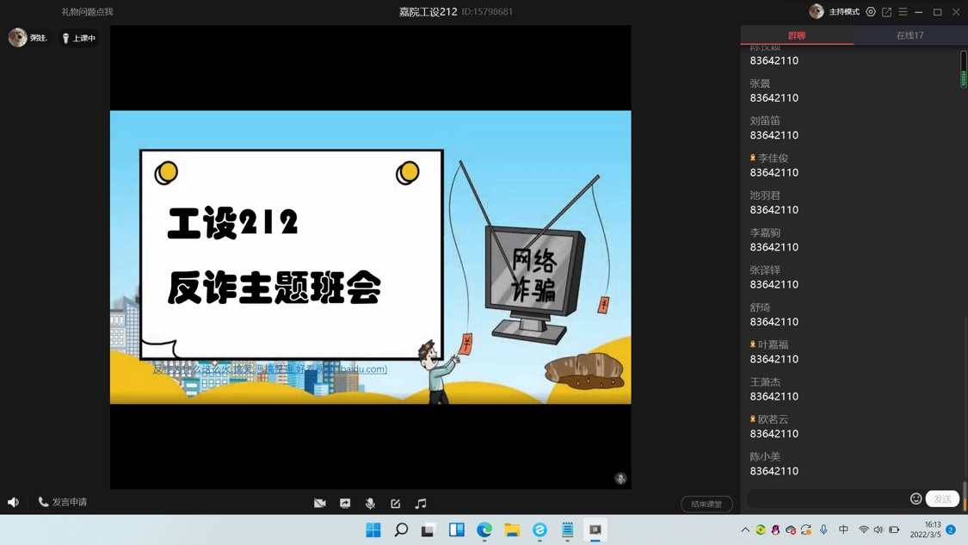This screenshot has width=968, height=545.
Task: Toggle the speaker volume icon
Action: (x=13, y=502)
